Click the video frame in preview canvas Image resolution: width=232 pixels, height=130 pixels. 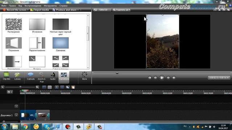pyautogui.click(x=163, y=42)
